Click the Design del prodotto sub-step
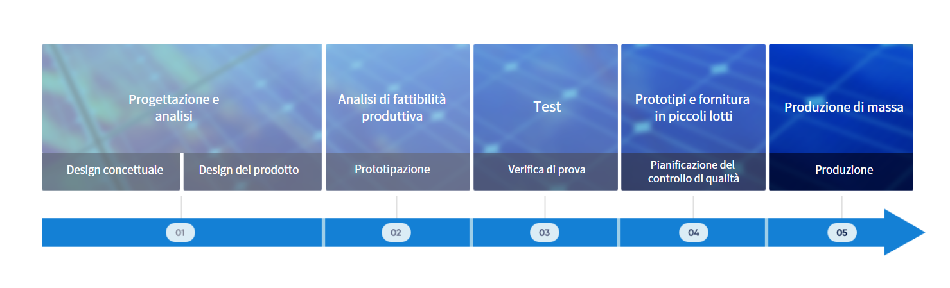Viewport: 950px width, 288px height. pos(249,171)
